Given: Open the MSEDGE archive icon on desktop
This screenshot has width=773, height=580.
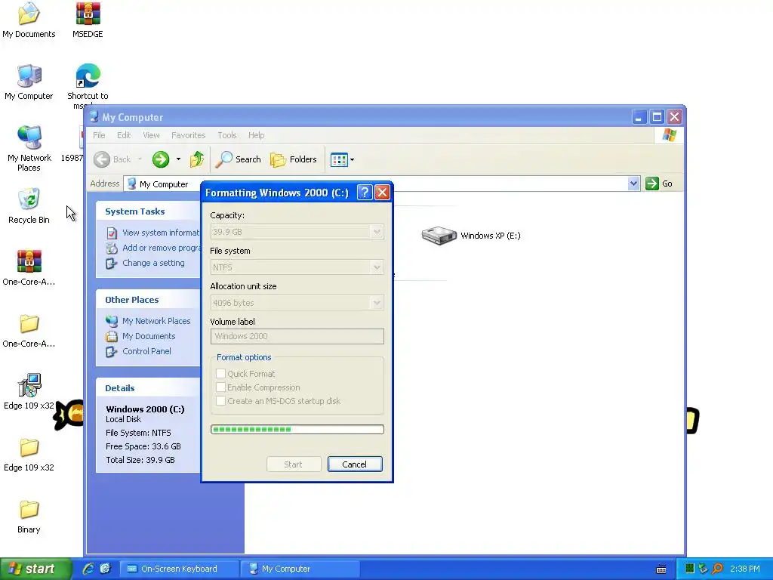Looking at the screenshot, I should pyautogui.click(x=88, y=20).
